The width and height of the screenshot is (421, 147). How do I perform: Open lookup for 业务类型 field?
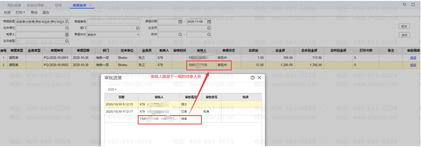(67, 41)
